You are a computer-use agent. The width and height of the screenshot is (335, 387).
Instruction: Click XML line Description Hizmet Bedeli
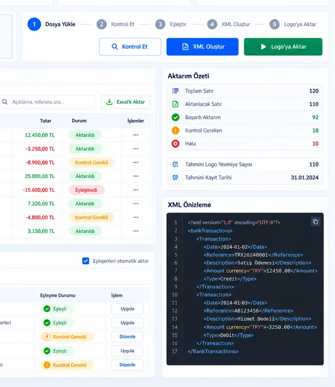click(x=257, y=318)
